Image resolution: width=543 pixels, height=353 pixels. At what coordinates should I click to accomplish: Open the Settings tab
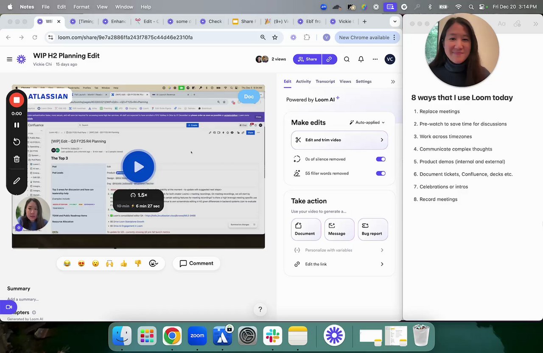364,81
